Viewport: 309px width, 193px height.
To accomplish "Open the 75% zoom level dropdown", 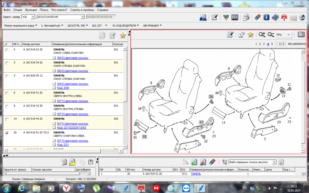I will click(289, 35).
